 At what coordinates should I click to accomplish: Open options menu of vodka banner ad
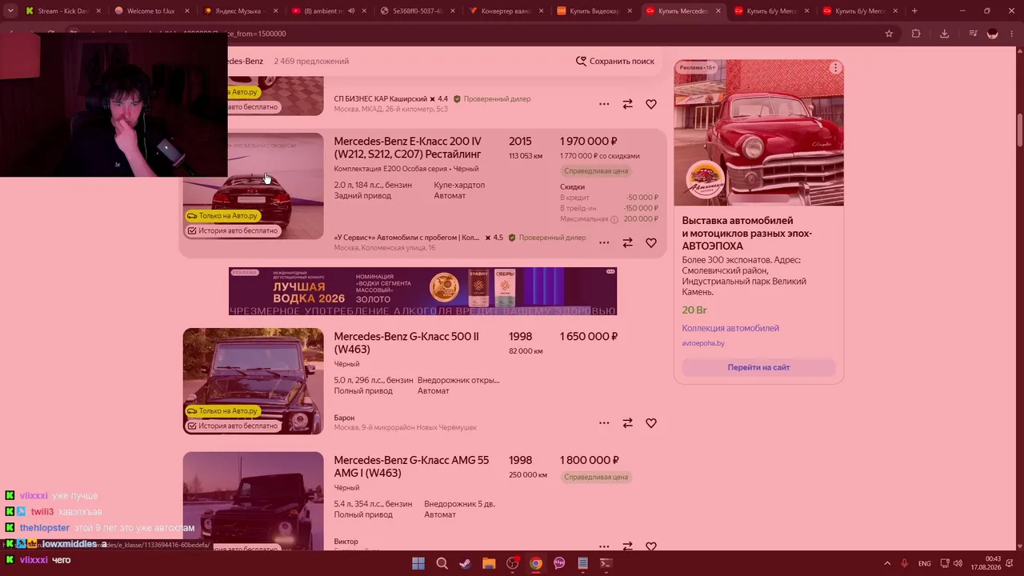pyautogui.click(x=610, y=272)
